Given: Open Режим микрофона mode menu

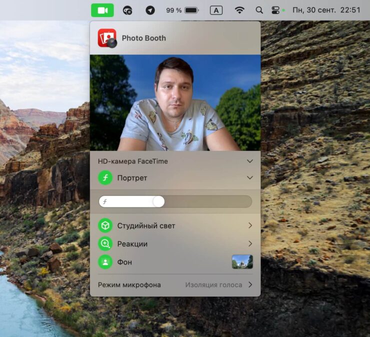Looking at the screenshot, I should point(218,285).
